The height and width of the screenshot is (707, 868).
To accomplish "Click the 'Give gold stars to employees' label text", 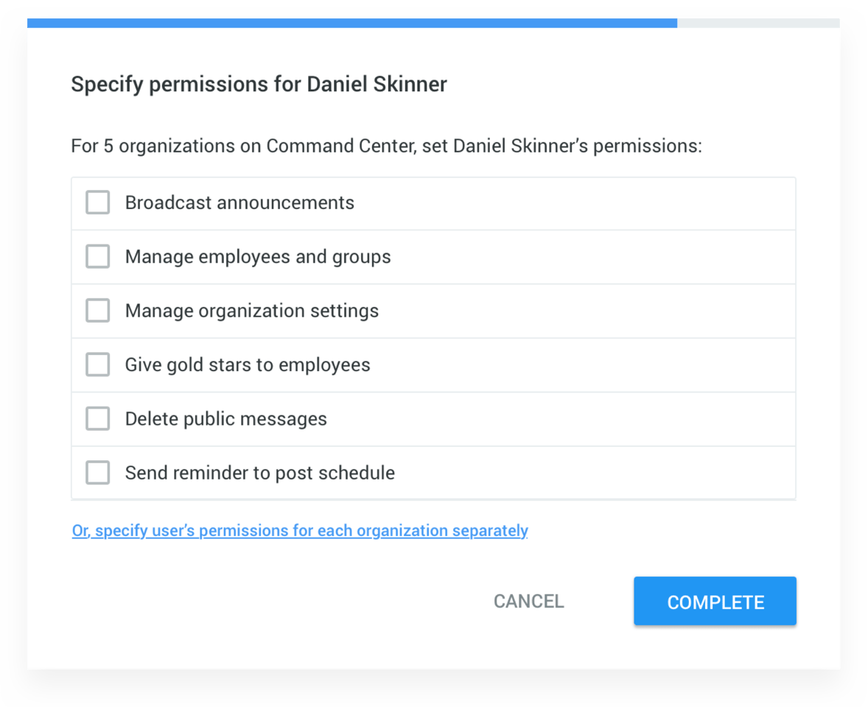I will pyautogui.click(x=248, y=365).
